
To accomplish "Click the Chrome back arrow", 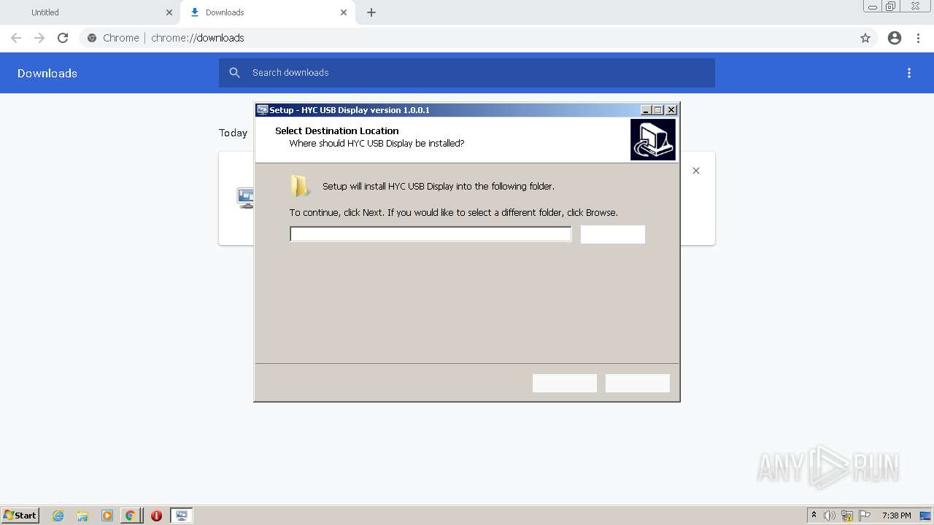I will pos(16,38).
